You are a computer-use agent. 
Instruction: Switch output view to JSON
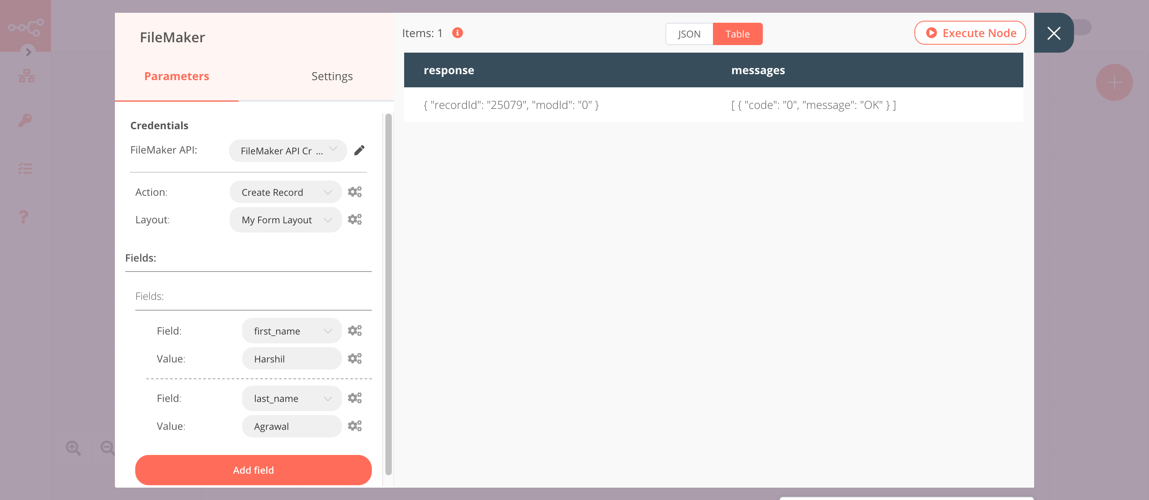pyautogui.click(x=689, y=33)
